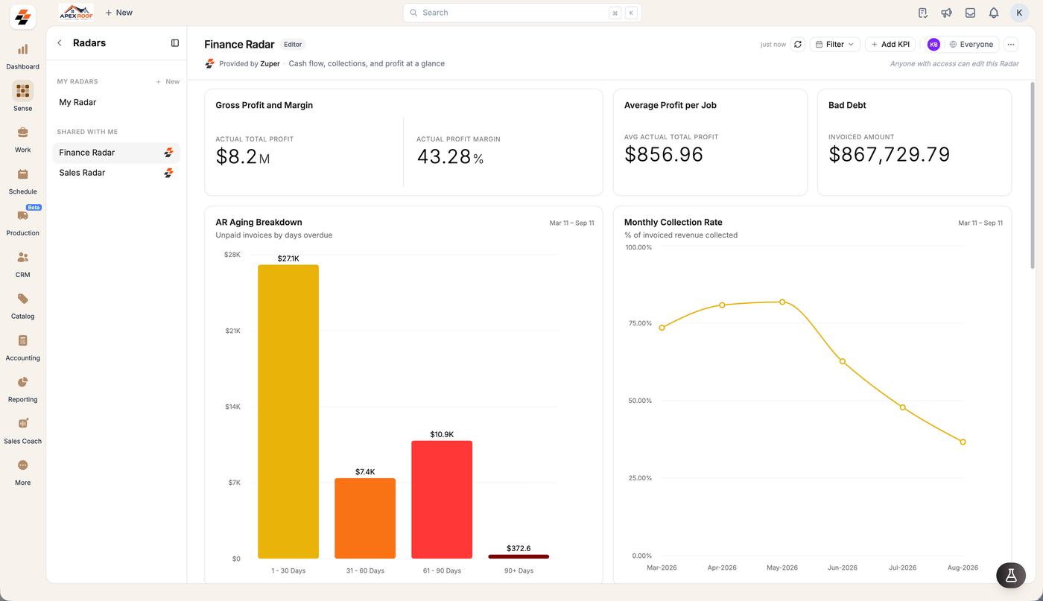Viewport: 1043px width, 601px height.
Task: Click Zuper icon beside Sales Radar
Action: (x=168, y=173)
